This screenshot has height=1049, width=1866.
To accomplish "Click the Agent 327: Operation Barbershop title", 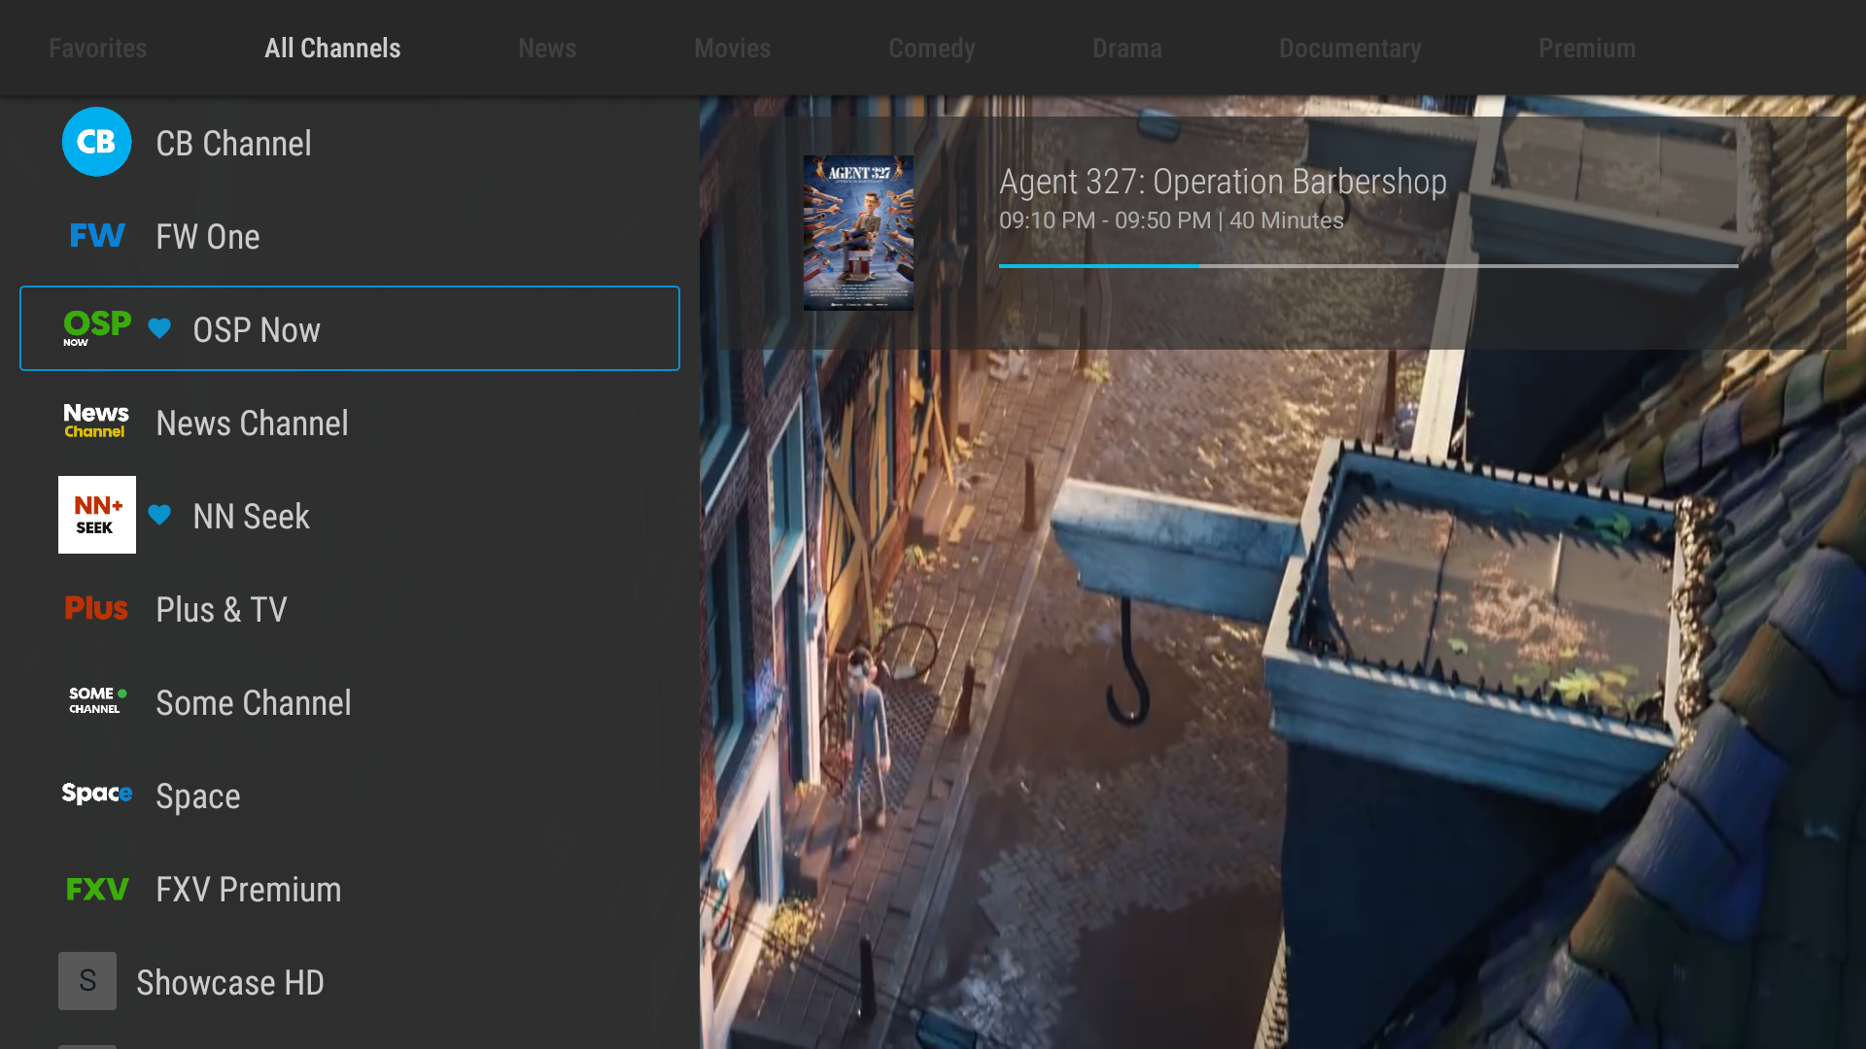I will click(1223, 182).
